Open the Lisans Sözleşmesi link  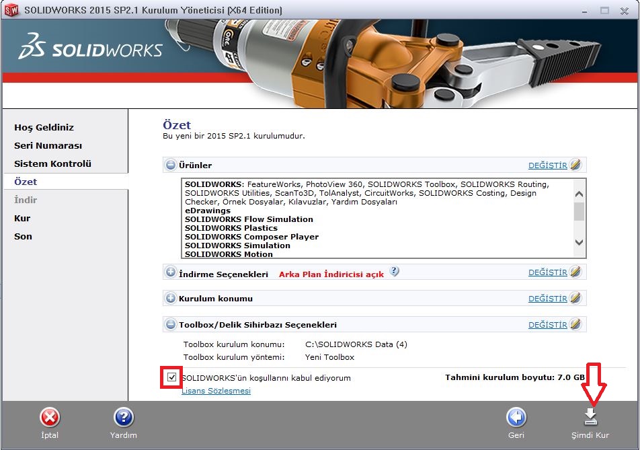(216, 391)
